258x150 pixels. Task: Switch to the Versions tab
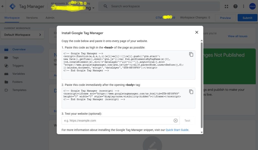click(x=32, y=18)
